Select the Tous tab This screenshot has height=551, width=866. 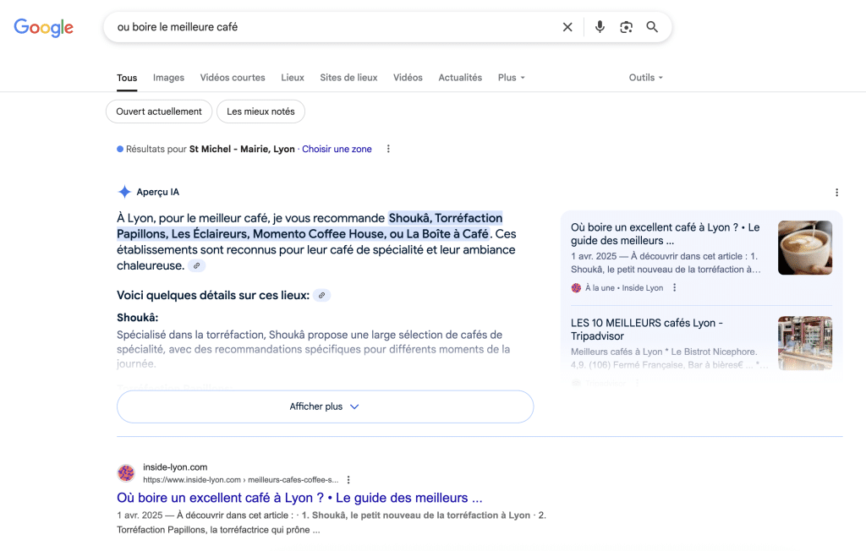pos(127,78)
